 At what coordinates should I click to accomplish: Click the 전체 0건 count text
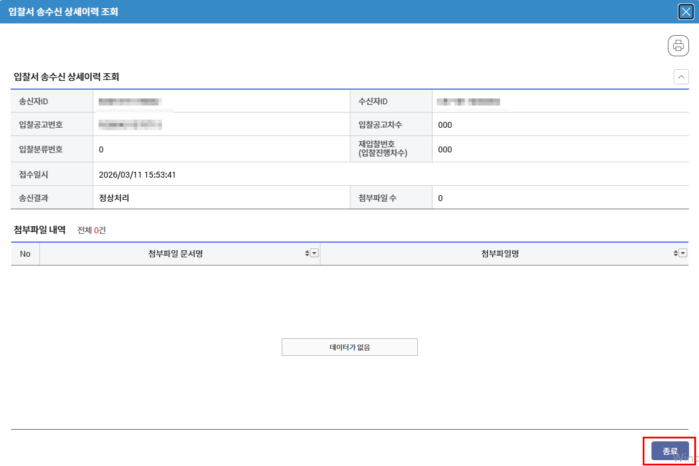click(92, 230)
